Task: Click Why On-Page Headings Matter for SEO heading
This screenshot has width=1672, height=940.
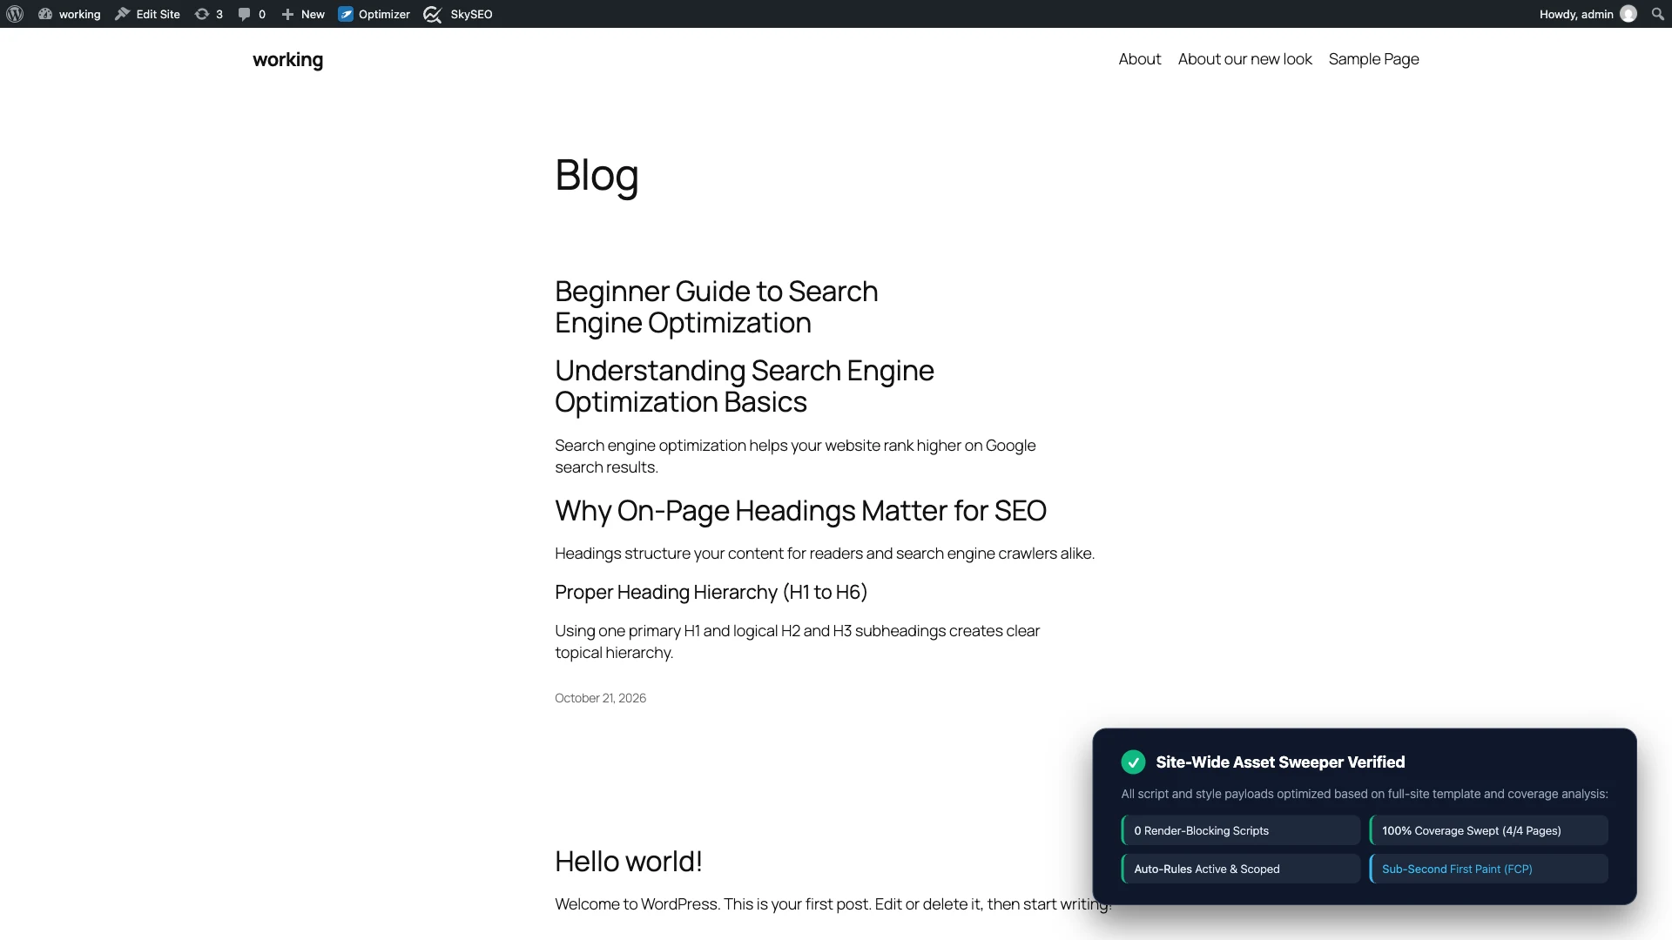Action: [x=801, y=511]
